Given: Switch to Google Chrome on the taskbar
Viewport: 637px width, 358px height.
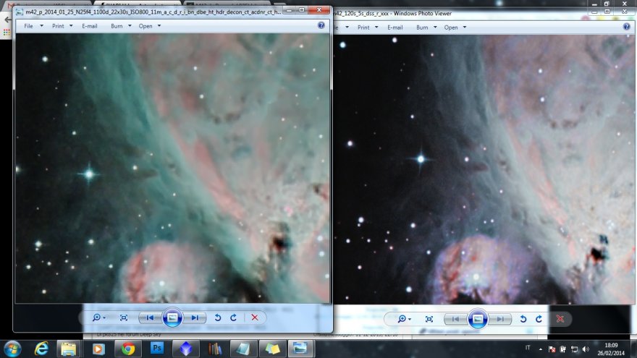Looking at the screenshot, I should pos(127,349).
